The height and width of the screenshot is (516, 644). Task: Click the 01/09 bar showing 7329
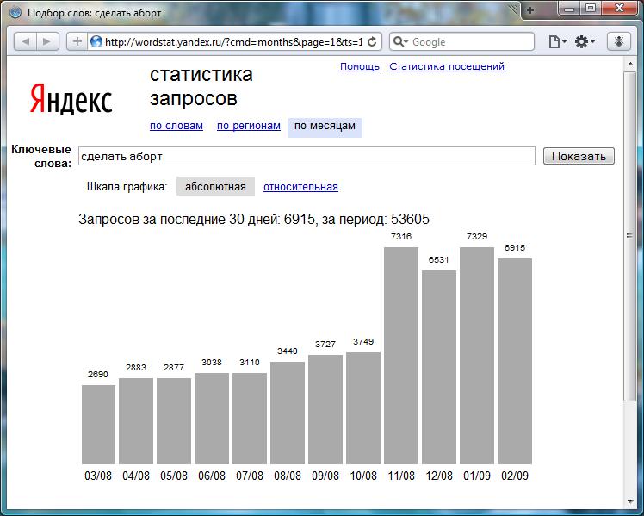[477, 356]
